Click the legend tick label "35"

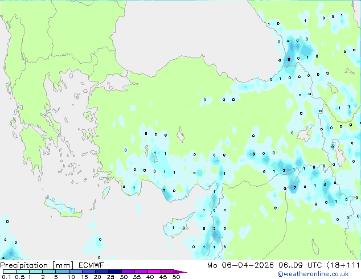pyautogui.click(x=137, y=277)
